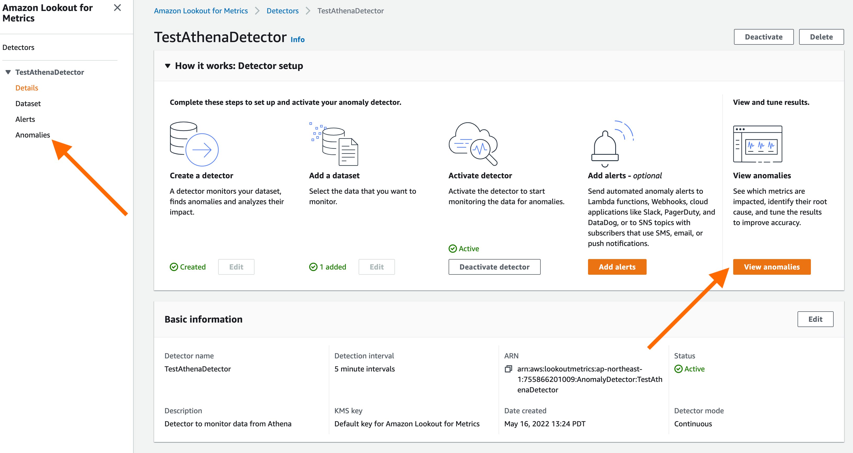Click the Add alerts button
Screen dimensions: 853x453
(617, 267)
